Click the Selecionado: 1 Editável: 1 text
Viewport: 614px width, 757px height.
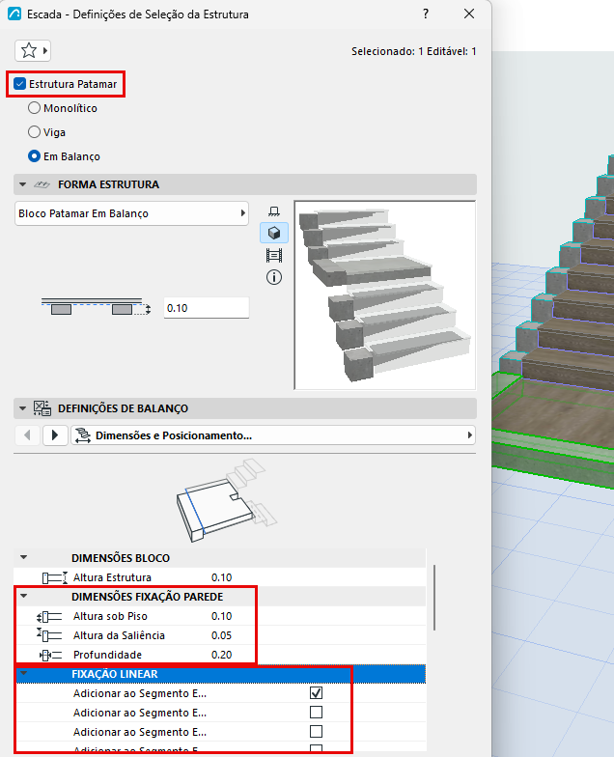(413, 51)
